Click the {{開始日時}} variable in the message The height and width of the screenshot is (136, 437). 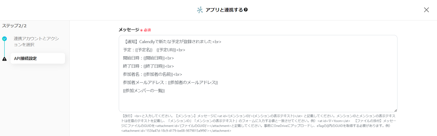click(154, 58)
